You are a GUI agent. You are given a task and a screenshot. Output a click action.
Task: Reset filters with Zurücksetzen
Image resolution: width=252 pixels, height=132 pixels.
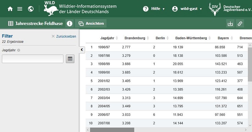click(x=64, y=36)
